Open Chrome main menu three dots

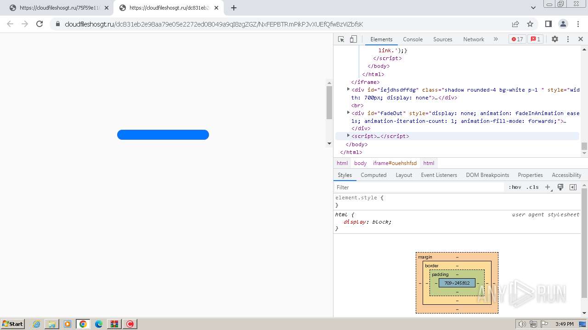[x=578, y=24]
